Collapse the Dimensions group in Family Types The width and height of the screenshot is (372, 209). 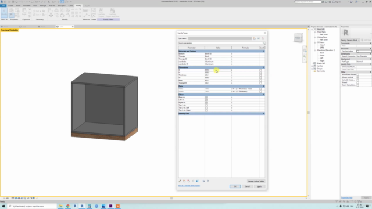[263, 67]
